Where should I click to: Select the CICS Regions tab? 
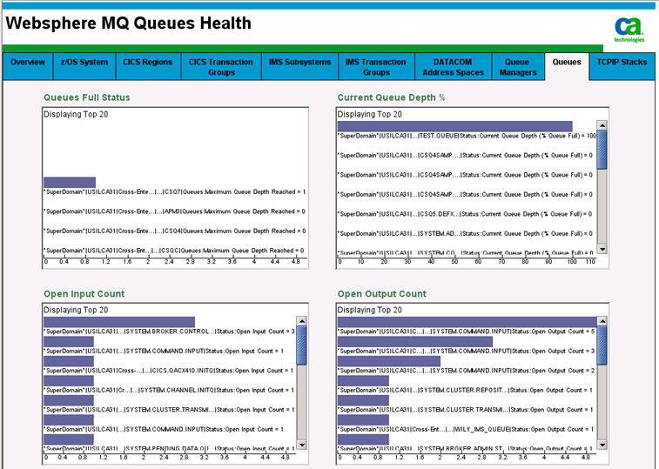[x=147, y=63]
